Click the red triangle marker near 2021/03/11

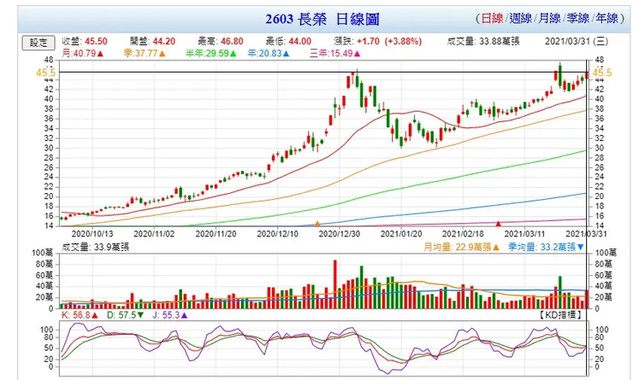498,224
